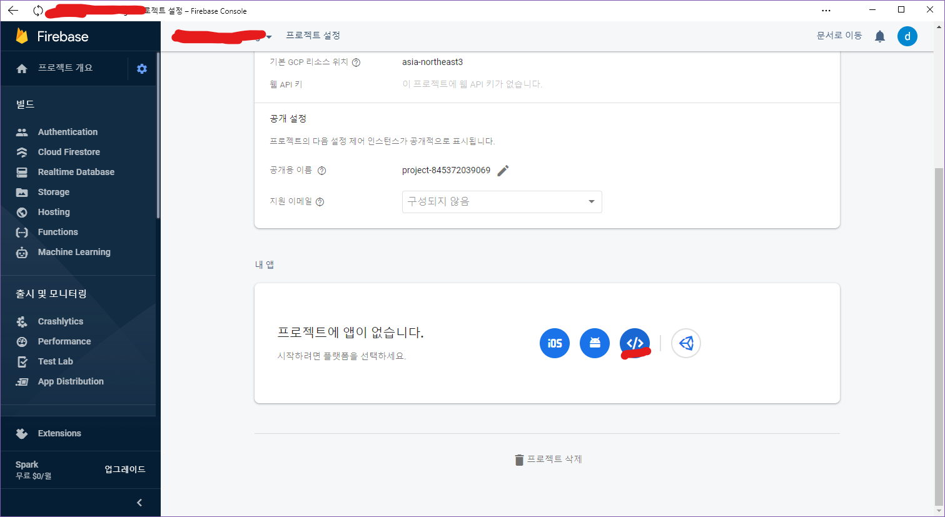Image resolution: width=945 pixels, height=517 pixels.
Task: Open Machine Learning section
Action: [74, 252]
